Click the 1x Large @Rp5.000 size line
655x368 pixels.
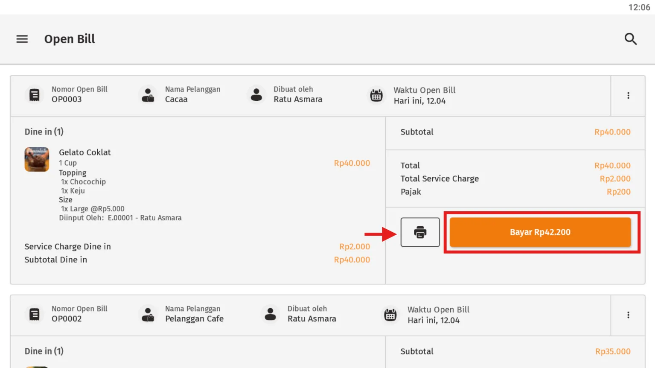click(x=93, y=209)
